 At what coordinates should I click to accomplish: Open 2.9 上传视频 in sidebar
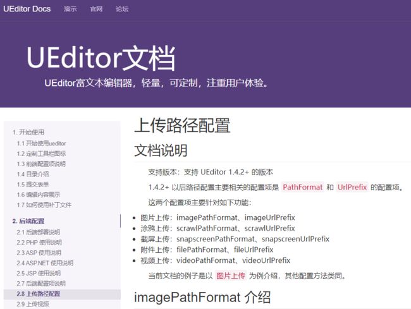(33, 304)
